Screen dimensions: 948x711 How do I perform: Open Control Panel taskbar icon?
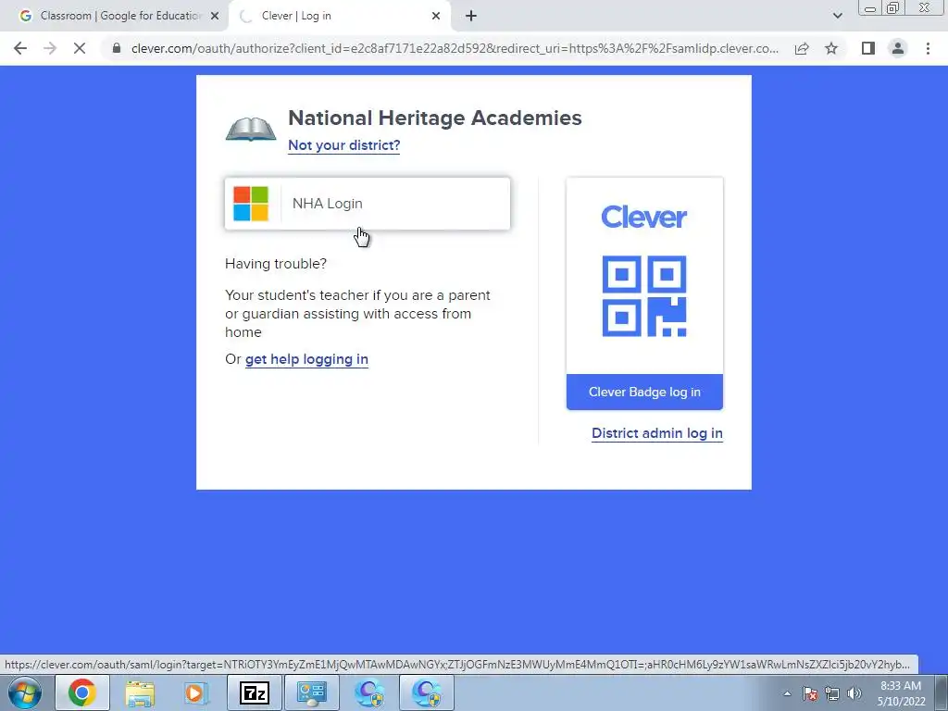point(312,692)
